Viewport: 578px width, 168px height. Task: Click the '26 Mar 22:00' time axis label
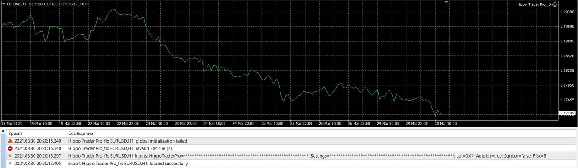(x=359, y=124)
